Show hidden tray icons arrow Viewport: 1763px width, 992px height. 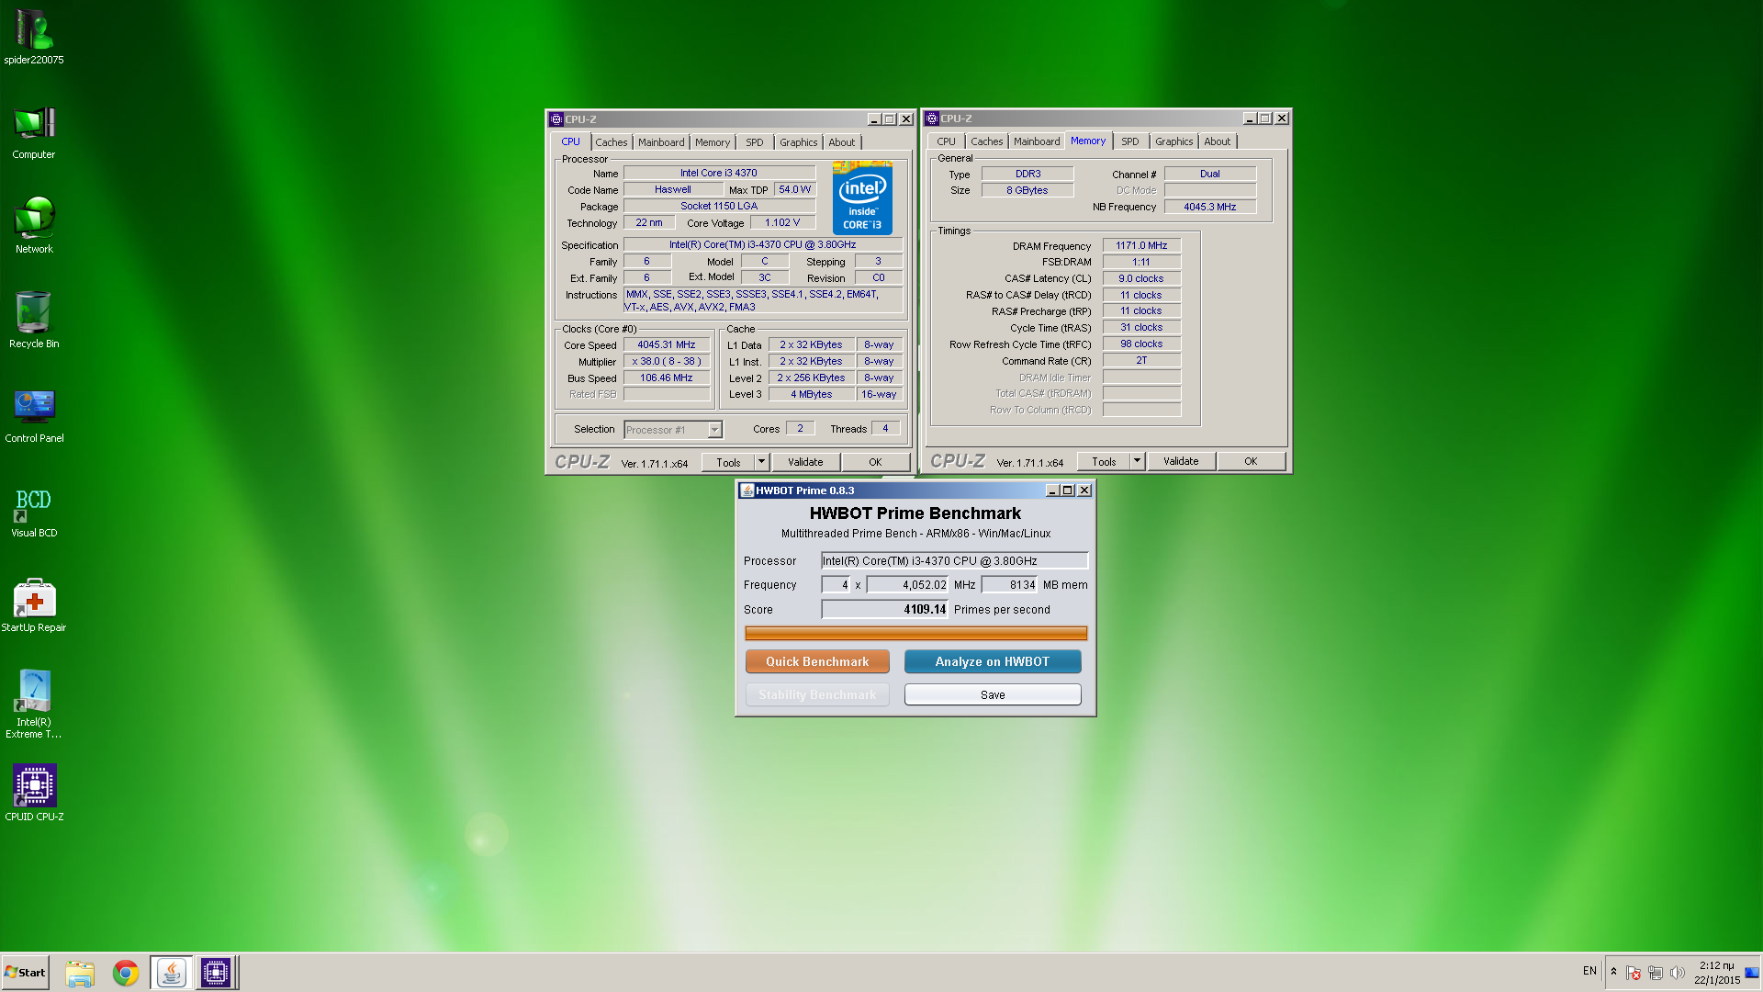(1613, 972)
